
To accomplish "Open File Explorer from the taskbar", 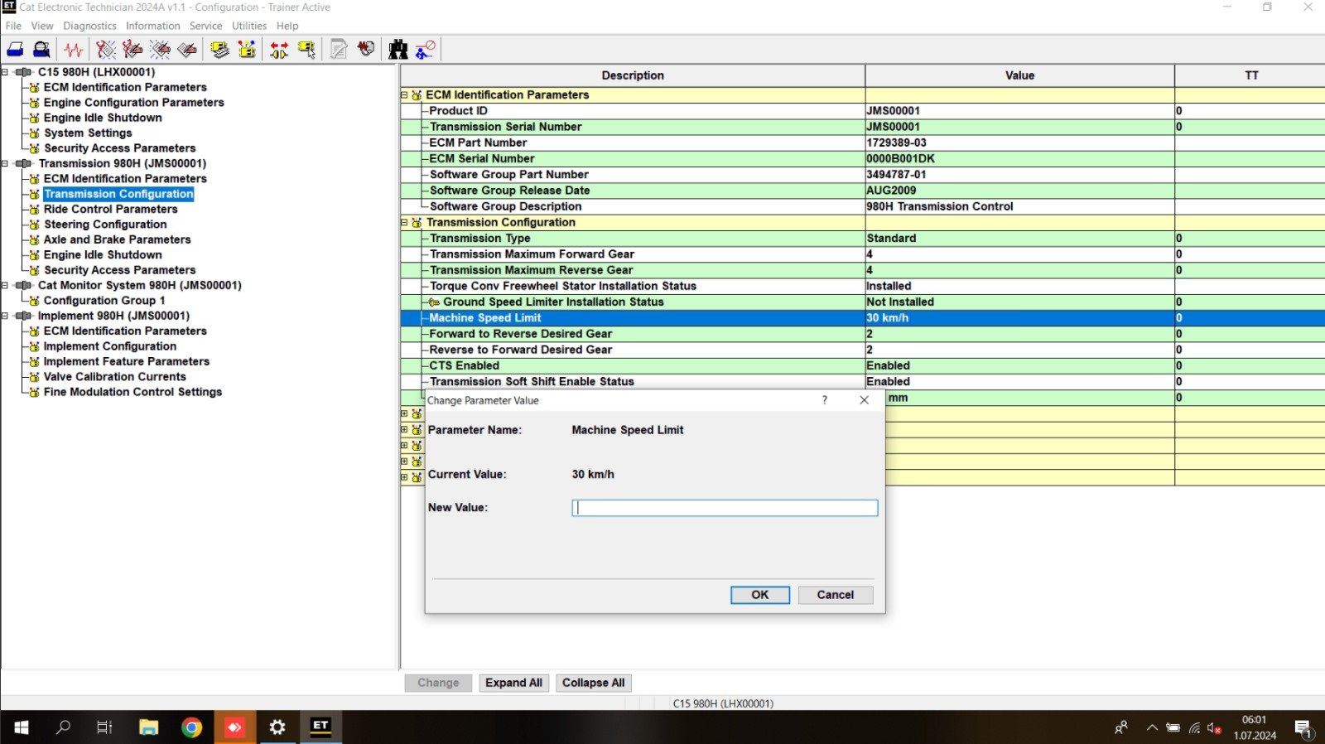I will [x=148, y=727].
